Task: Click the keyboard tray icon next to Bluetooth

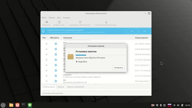Action: click(x=165, y=105)
